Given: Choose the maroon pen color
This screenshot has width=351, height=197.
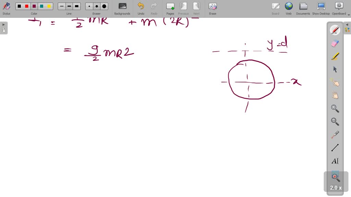Looking at the screenshot, I should pyautogui.click(x=34, y=6).
